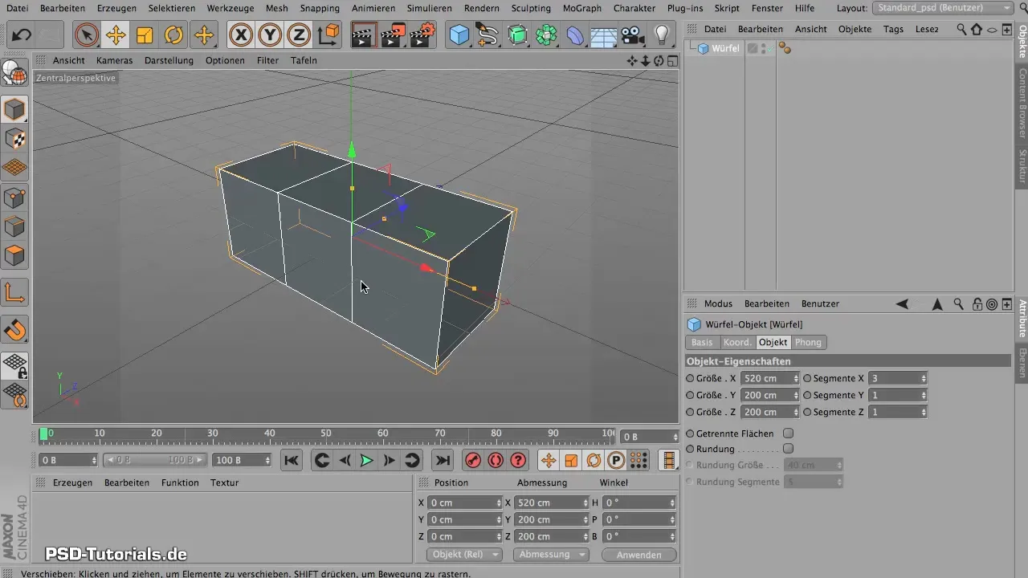Select the Move tool
Screen dimensions: 1028x578
pyautogui.click(x=116, y=35)
